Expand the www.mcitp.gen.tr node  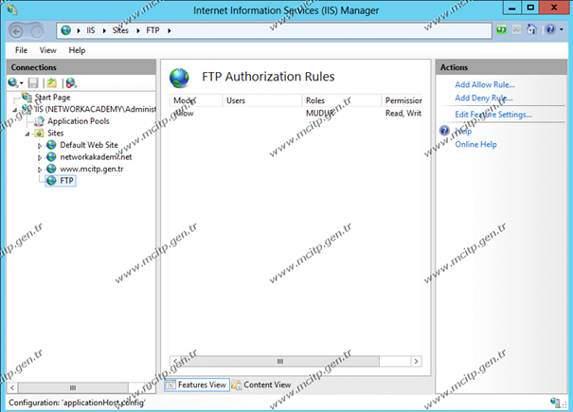tap(40, 170)
